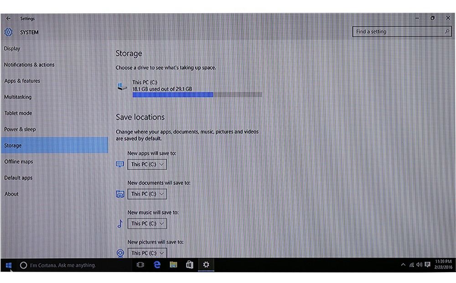This screenshot has width=456, height=283.
Task: Click the back arrow in Settings
Action: pos(8,19)
